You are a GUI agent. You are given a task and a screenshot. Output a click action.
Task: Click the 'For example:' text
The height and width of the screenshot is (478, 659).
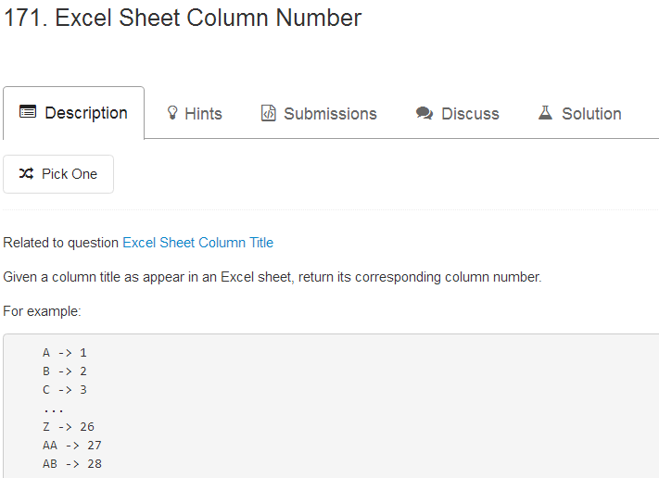click(42, 311)
